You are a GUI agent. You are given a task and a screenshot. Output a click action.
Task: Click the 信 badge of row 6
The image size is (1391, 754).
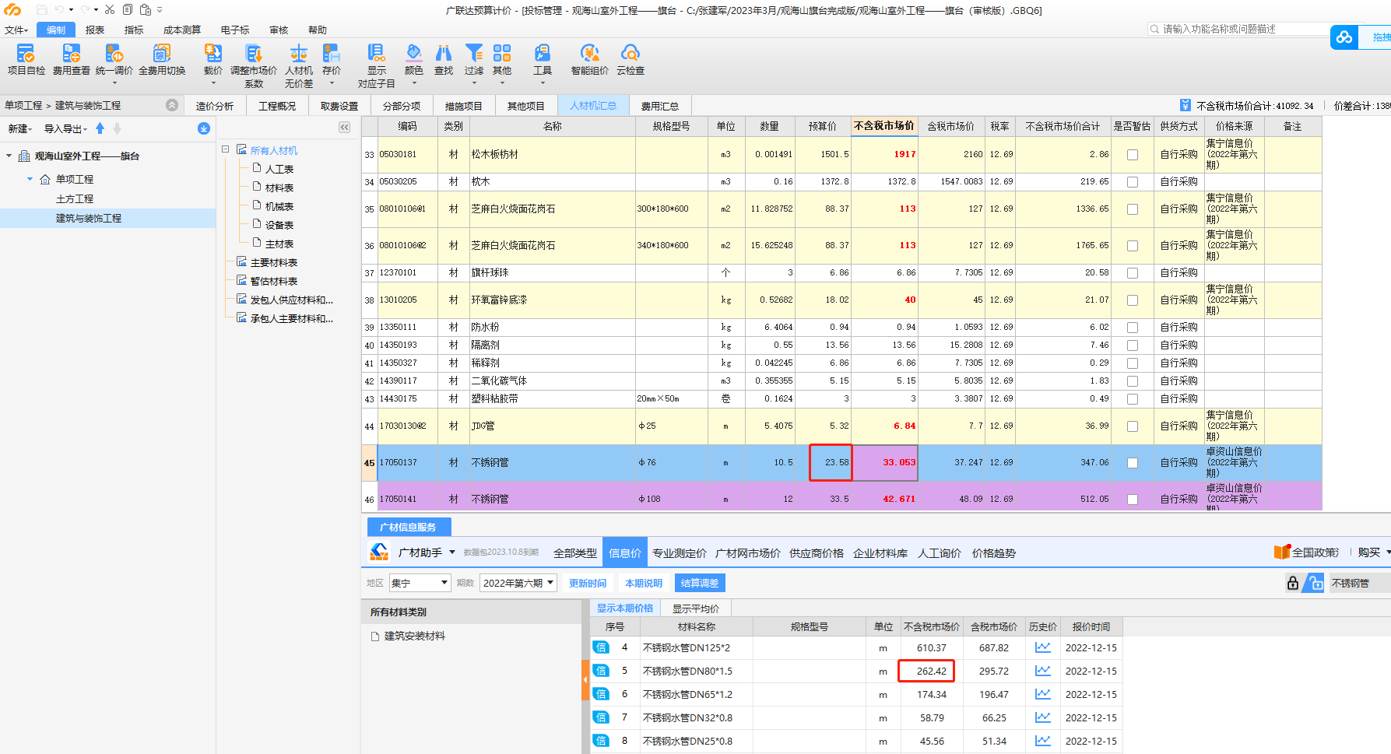point(601,694)
